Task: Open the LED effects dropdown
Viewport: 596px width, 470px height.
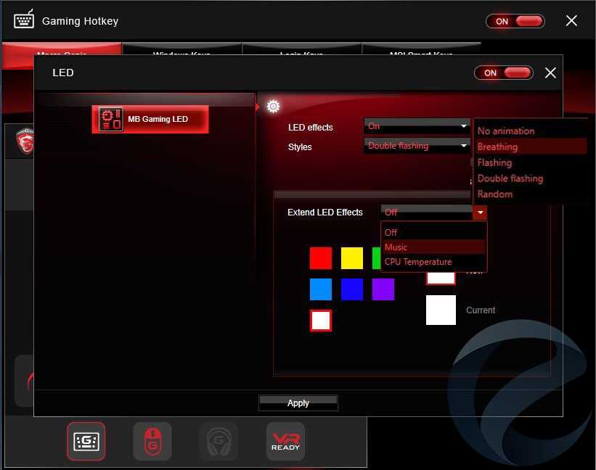Action: (417, 126)
